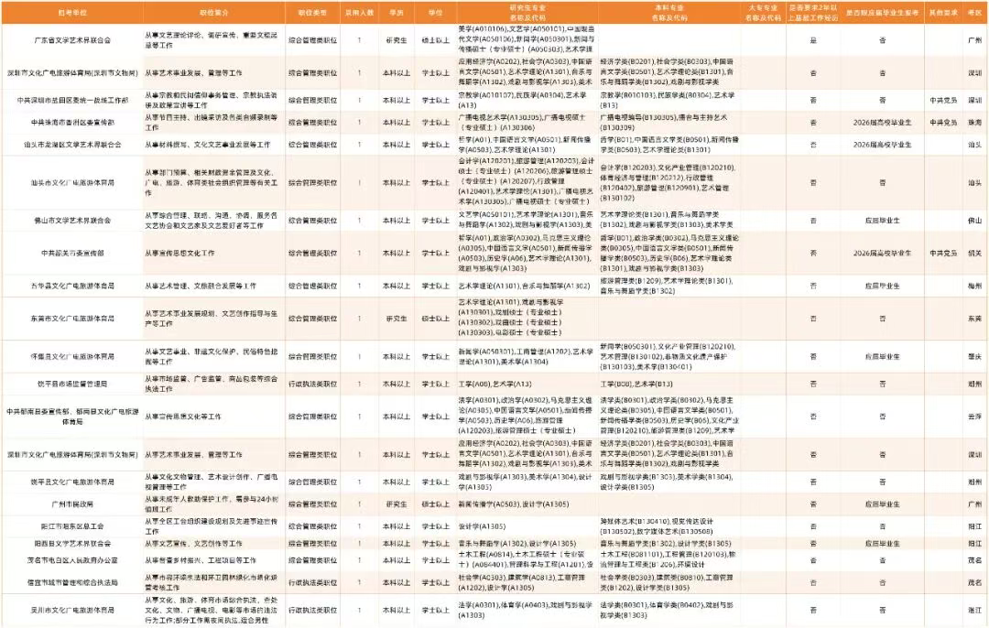This screenshot has width=989, height=628.
Task: Select the 广州市民政局 cell
Action: 71,503
